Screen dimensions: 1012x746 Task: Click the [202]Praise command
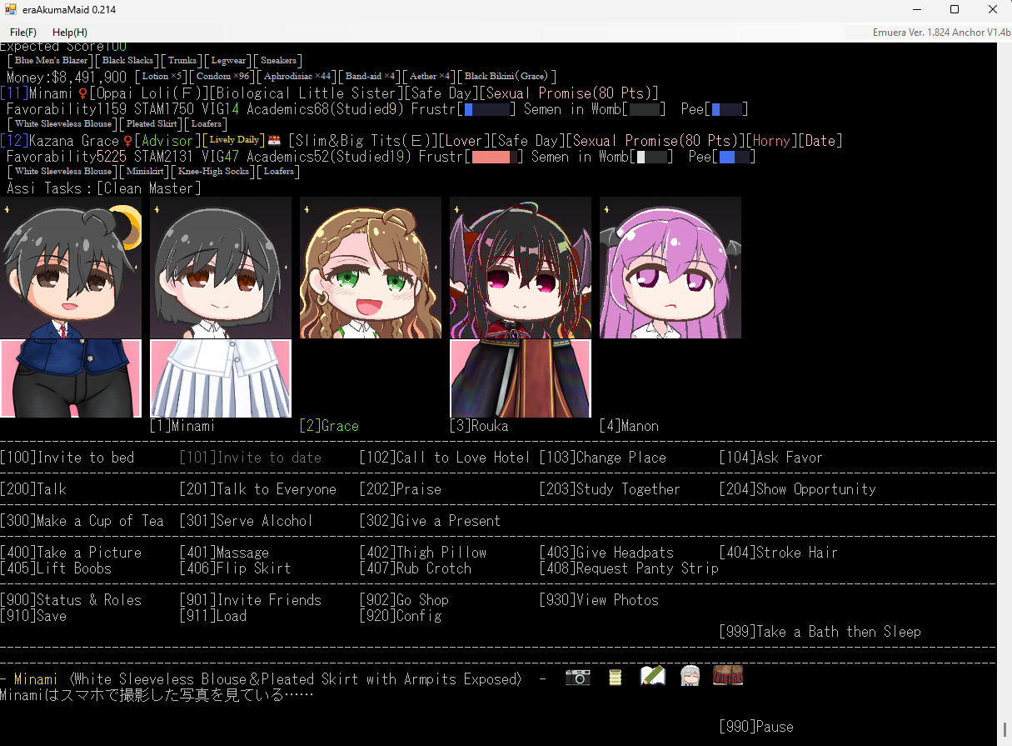[401, 489]
